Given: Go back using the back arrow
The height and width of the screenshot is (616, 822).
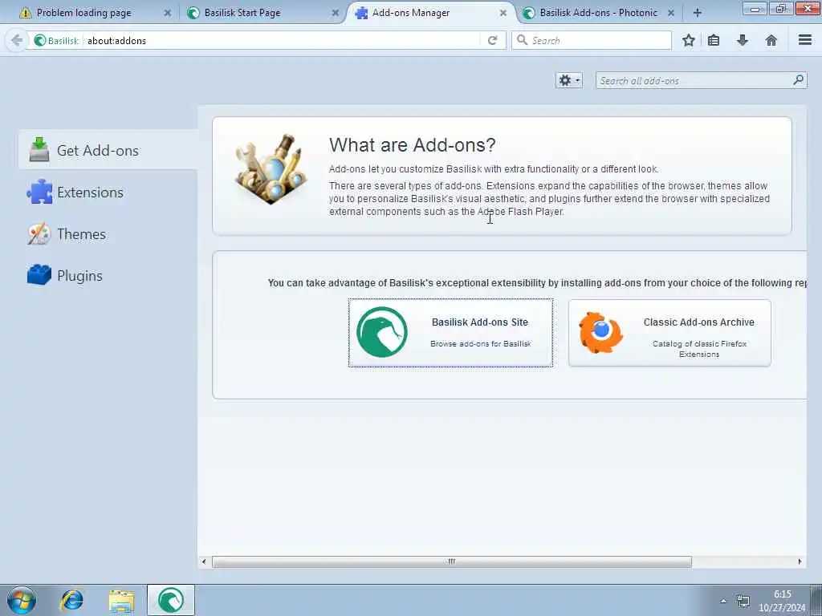Looking at the screenshot, I should pos(17,40).
